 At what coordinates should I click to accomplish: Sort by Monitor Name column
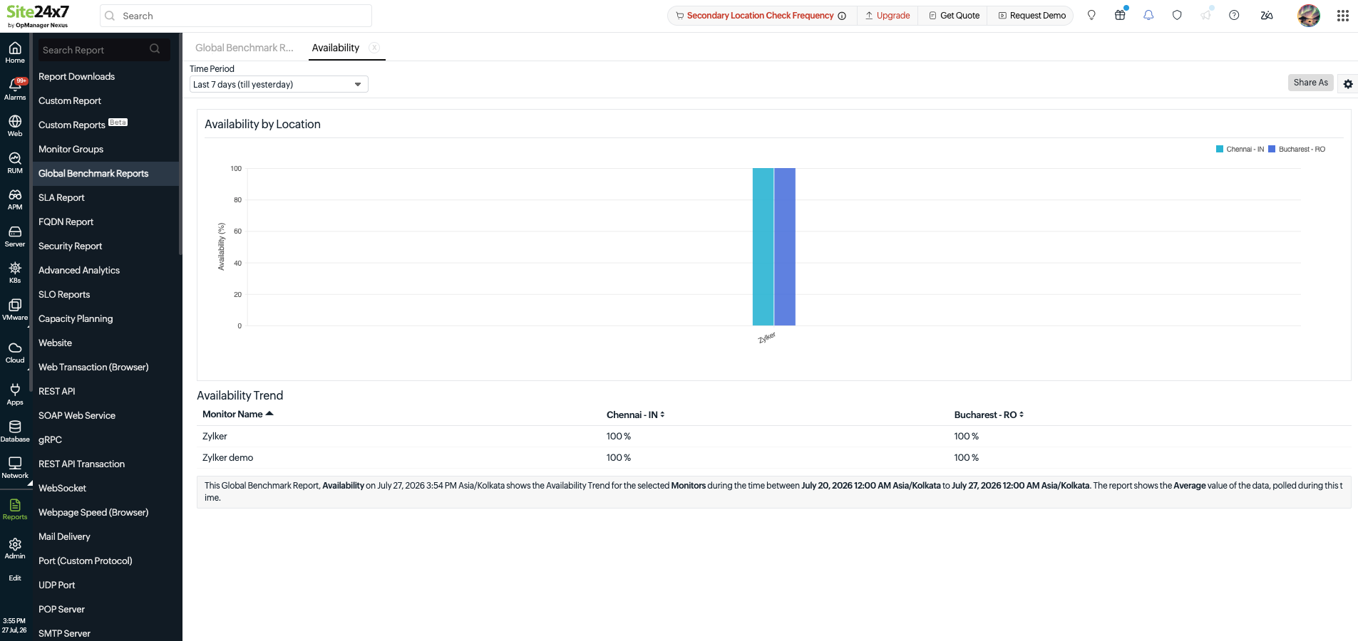tap(237, 414)
